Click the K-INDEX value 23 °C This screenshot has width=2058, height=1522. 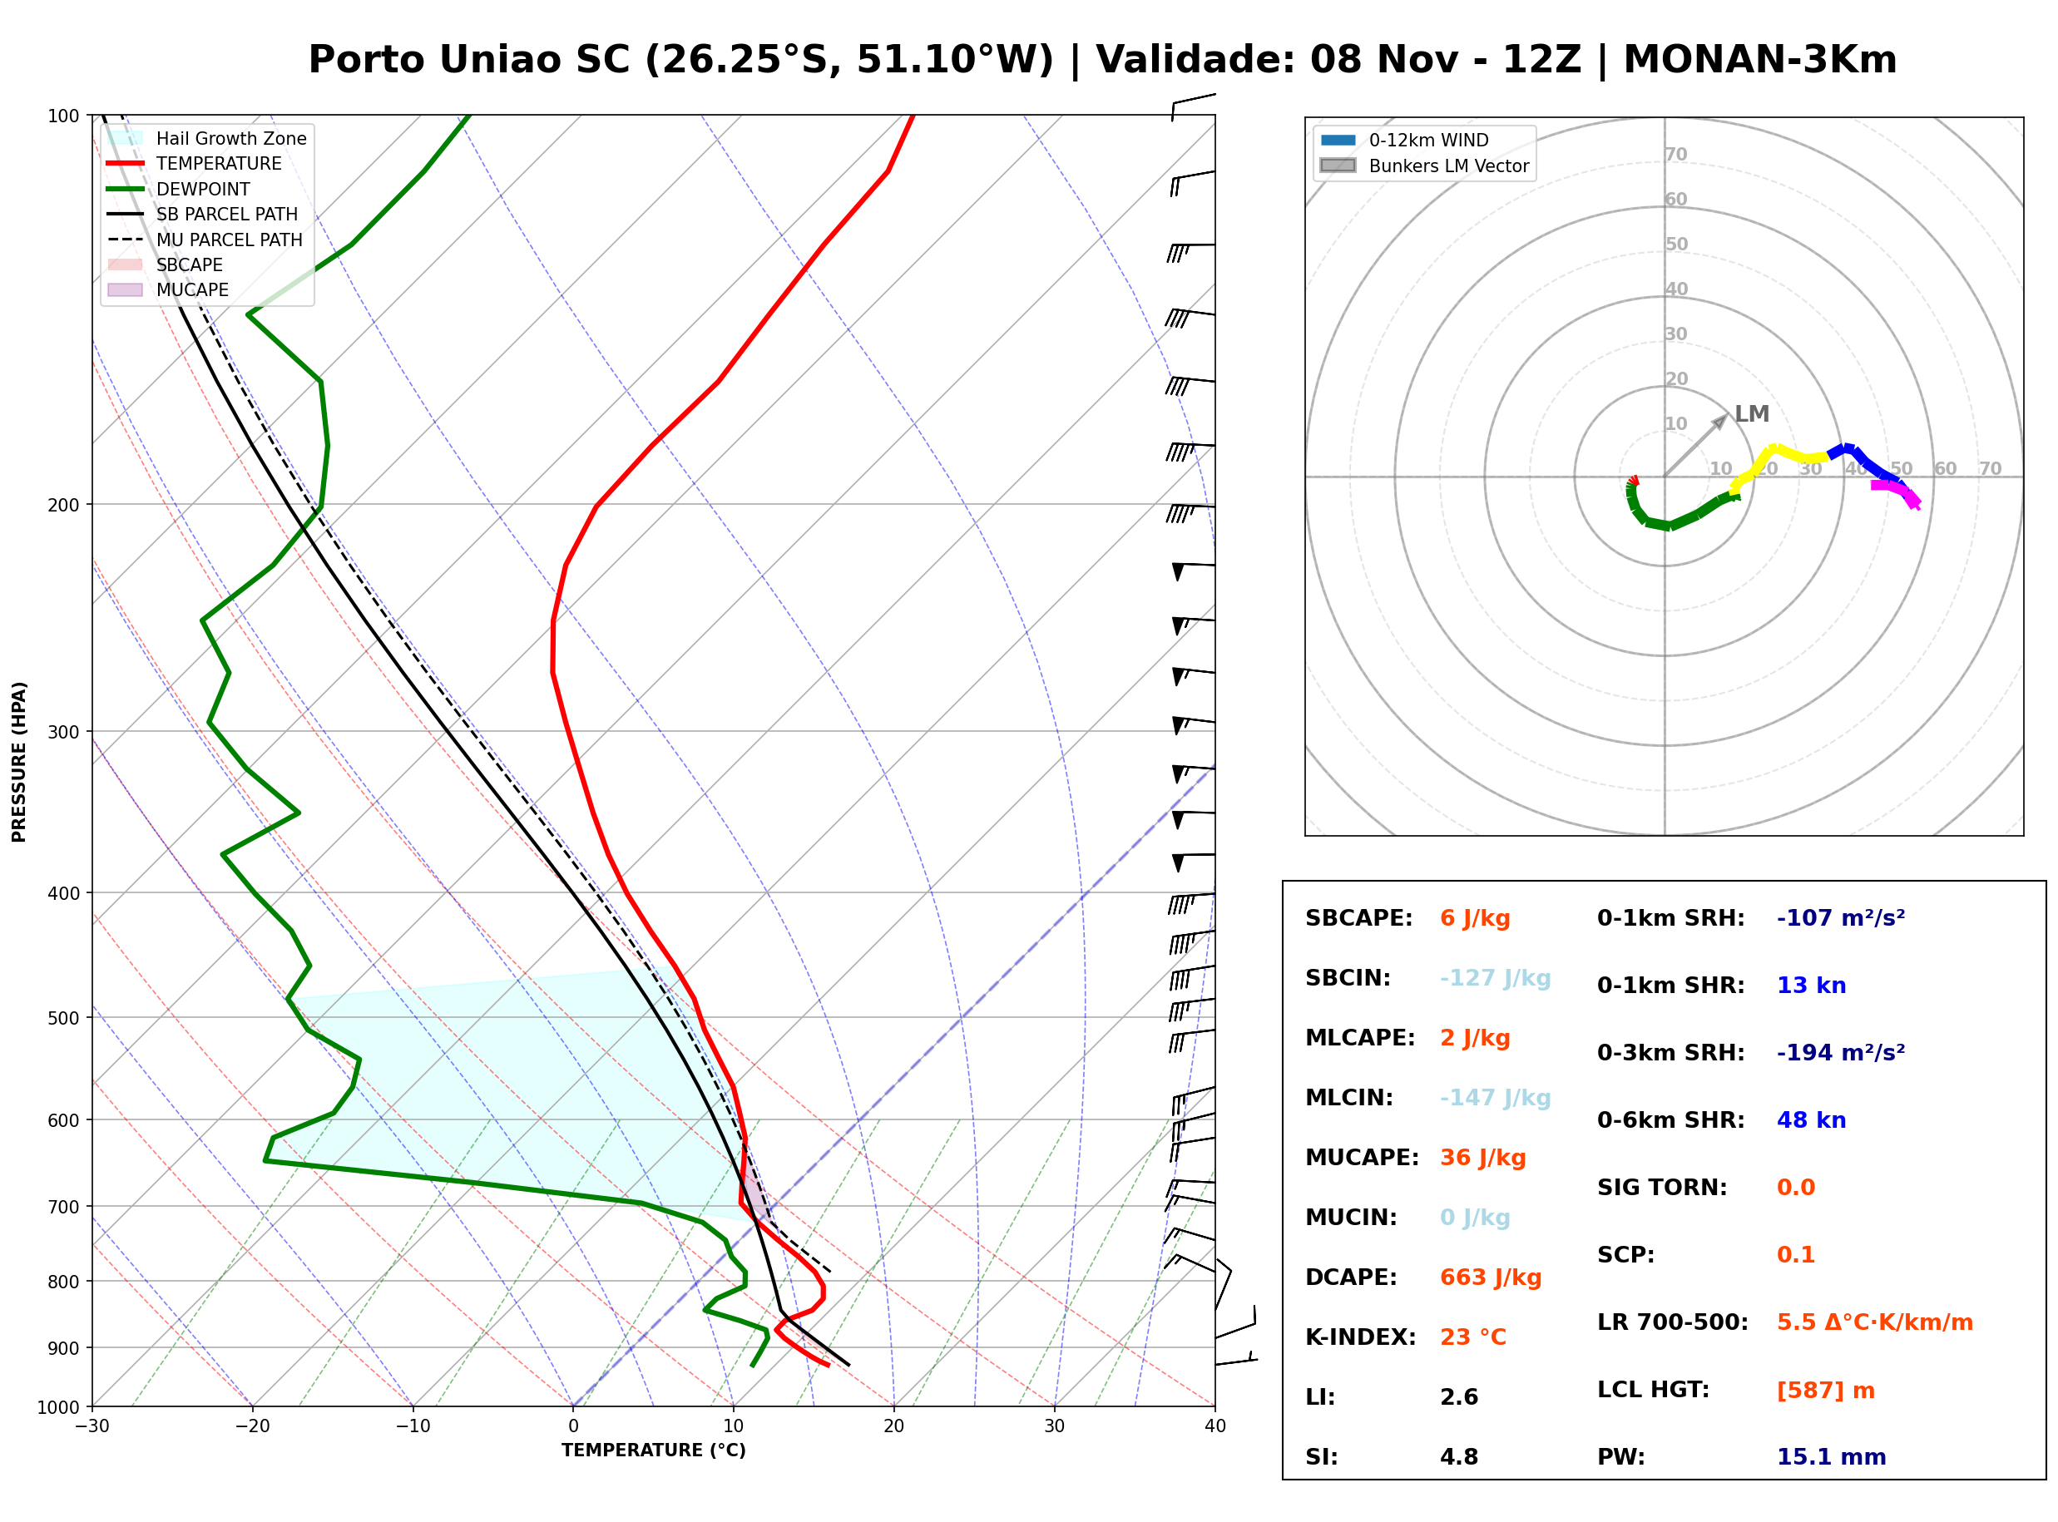pyautogui.click(x=1473, y=1337)
